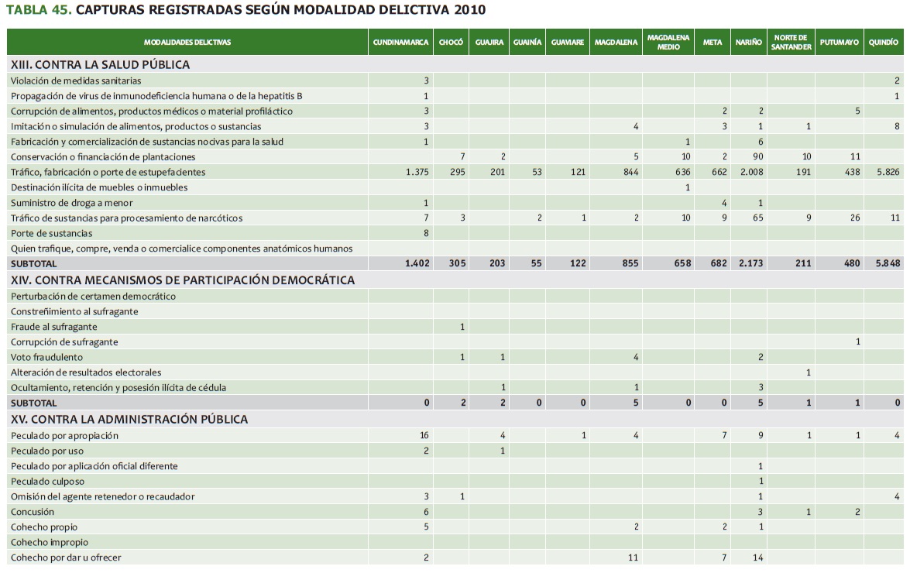910x573 pixels.
Task: Click row label 'Cohecho por dar u ofrecer'
Action: coord(66,558)
